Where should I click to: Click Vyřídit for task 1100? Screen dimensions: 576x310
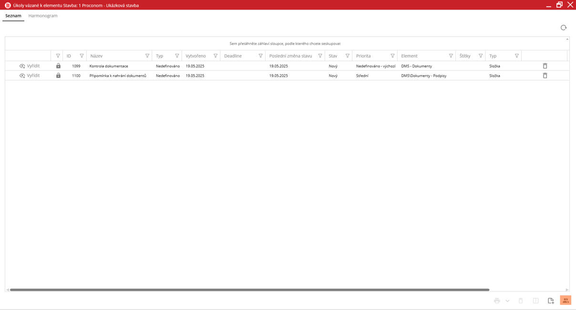(30, 76)
